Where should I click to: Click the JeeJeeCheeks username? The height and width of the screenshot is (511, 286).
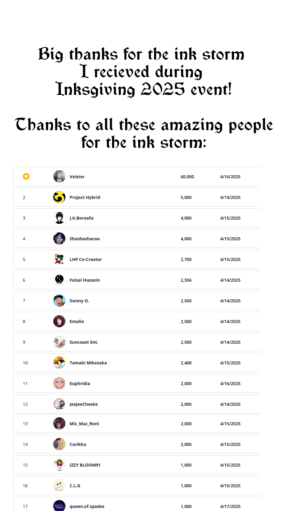84,404
